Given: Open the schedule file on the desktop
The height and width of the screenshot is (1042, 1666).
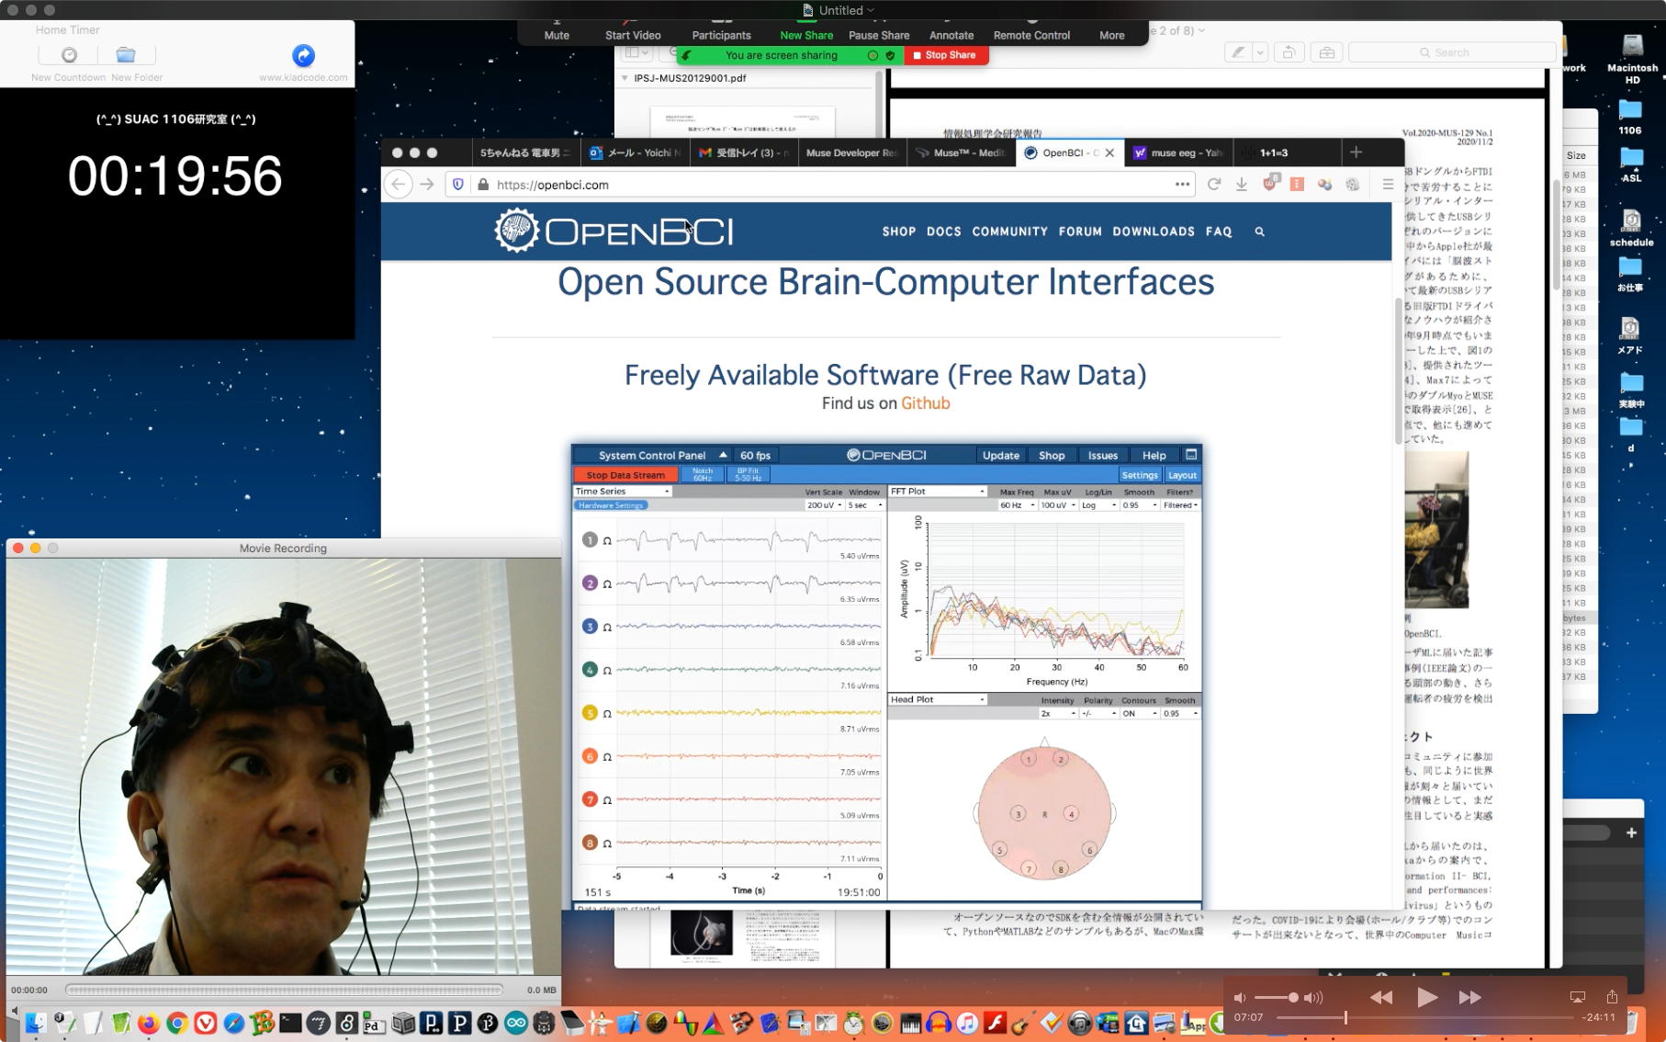Looking at the screenshot, I should tap(1631, 229).
